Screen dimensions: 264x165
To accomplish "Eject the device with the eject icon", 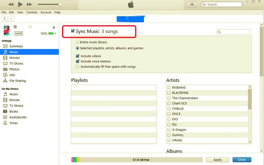I will [54, 27].
